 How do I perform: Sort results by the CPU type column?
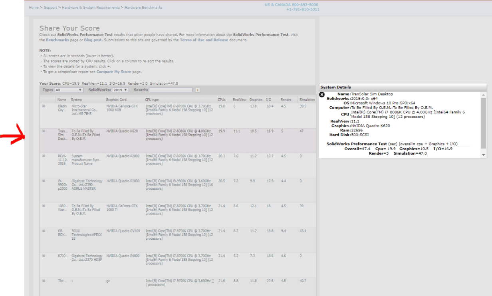pos(152,100)
